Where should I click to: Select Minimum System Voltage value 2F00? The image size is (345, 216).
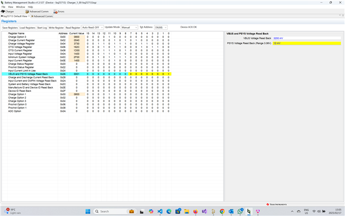[x=77, y=57]
